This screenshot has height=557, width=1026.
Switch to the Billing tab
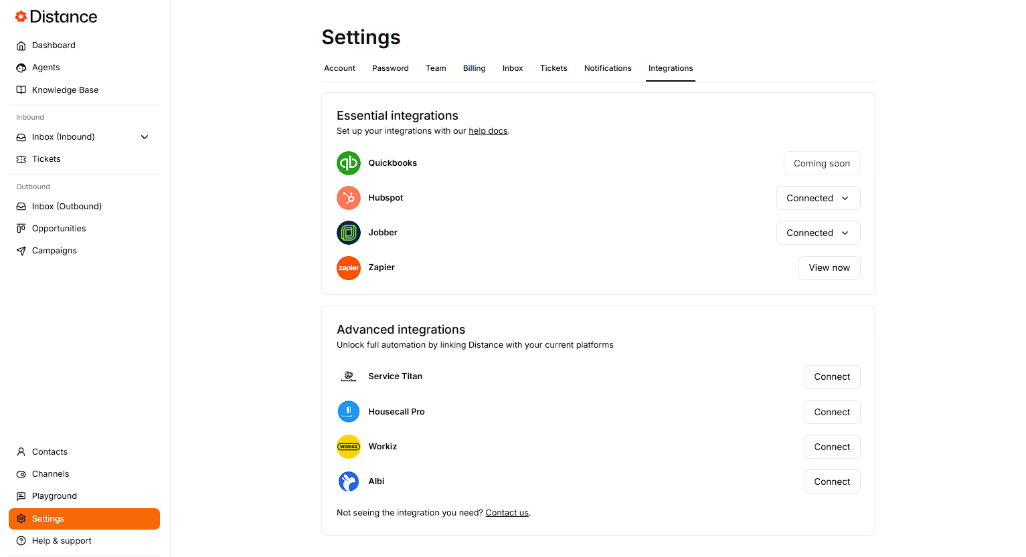(474, 68)
